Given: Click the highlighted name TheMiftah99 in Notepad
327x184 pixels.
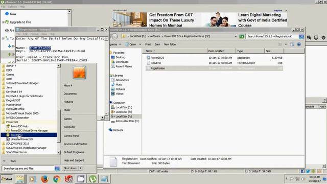Looking at the screenshot, I should 40,48.
